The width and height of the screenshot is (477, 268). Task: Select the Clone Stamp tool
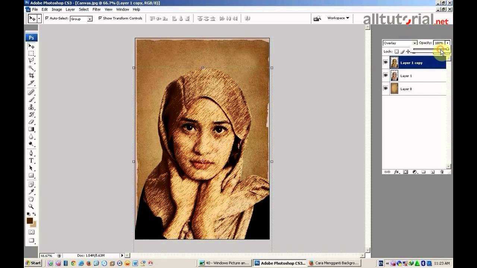pos(31,107)
